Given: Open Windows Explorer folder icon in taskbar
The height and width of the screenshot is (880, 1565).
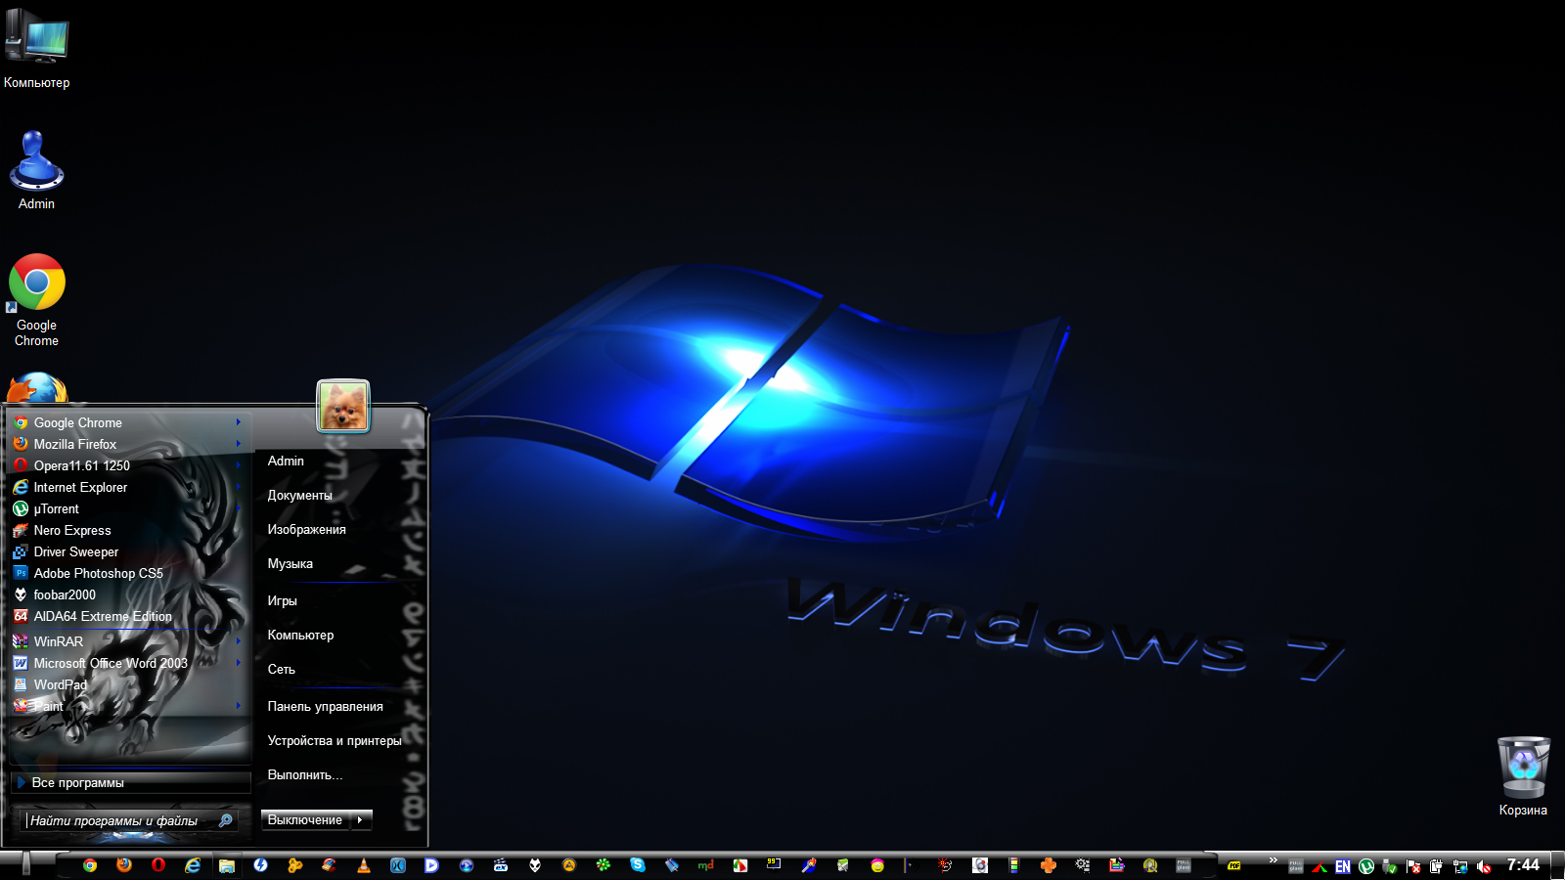Looking at the screenshot, I should pos(227,865).
